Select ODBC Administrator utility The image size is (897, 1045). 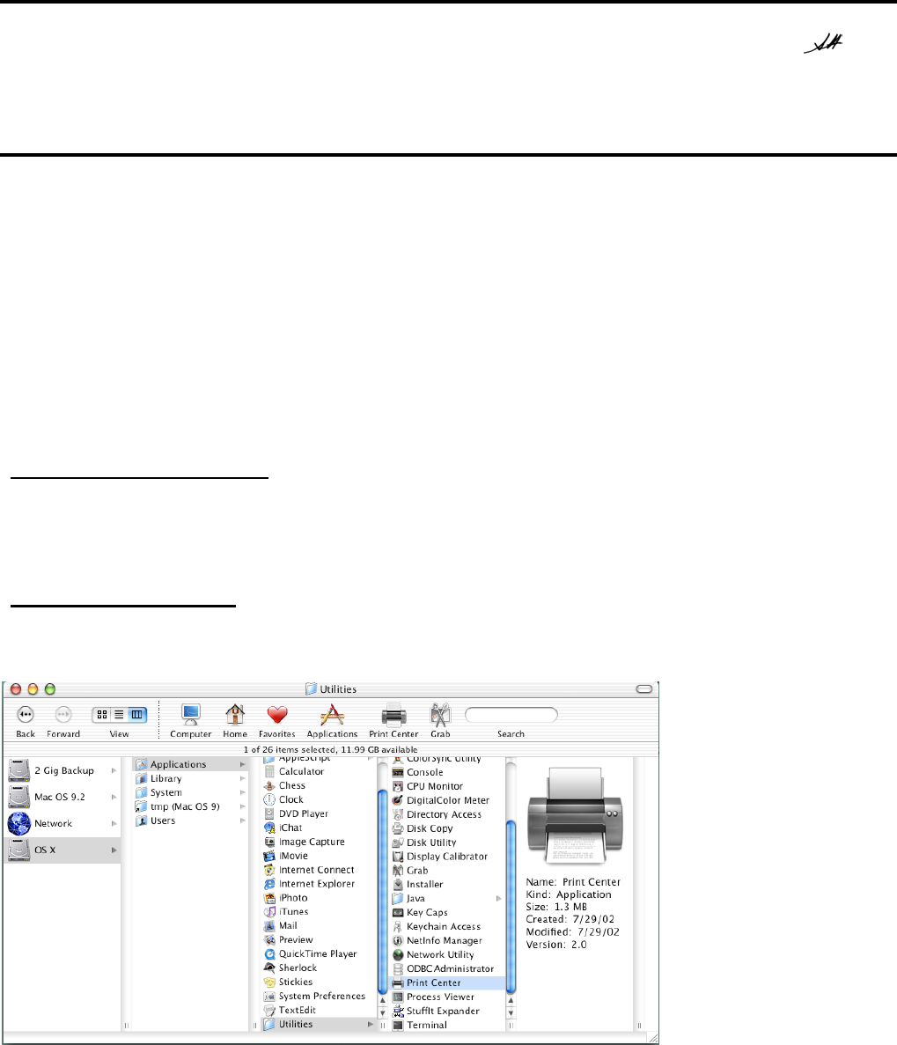[447, 968]
